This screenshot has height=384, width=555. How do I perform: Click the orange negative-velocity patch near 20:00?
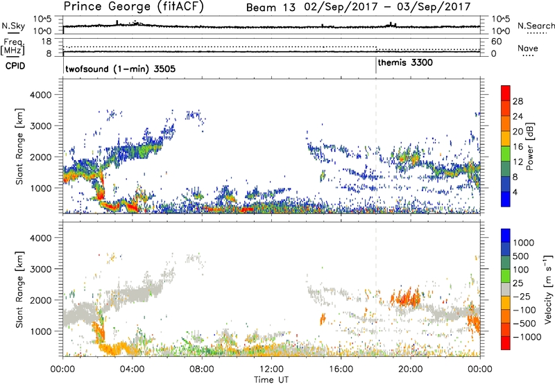tap(407, 297)
